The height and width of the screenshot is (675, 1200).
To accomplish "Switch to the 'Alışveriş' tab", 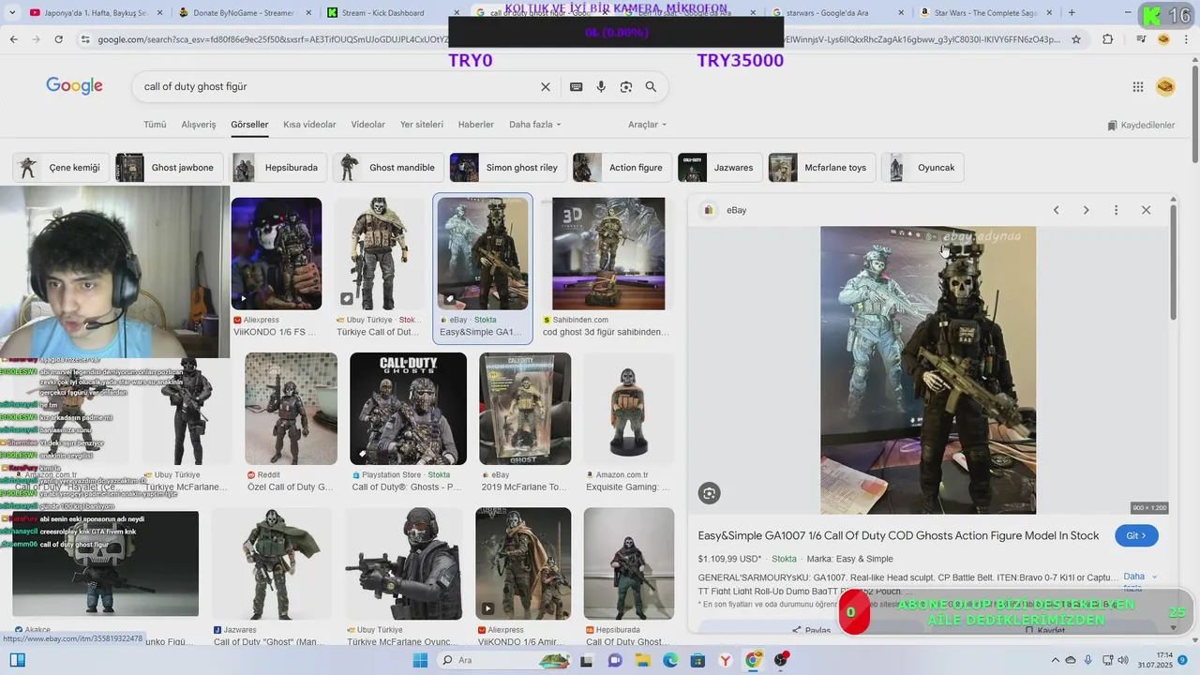I will click(199, 125).
